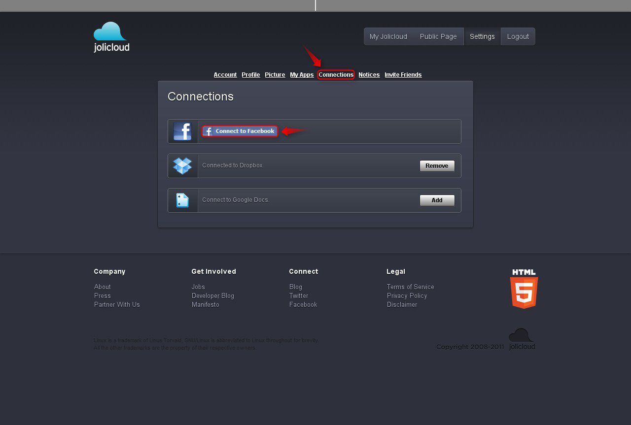Go to the Public Page tab
631x425 pixels.
click(438, 36)
